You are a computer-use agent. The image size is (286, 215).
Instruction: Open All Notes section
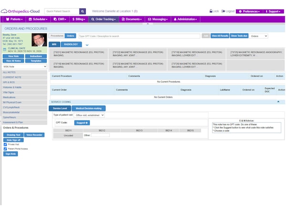24,73
